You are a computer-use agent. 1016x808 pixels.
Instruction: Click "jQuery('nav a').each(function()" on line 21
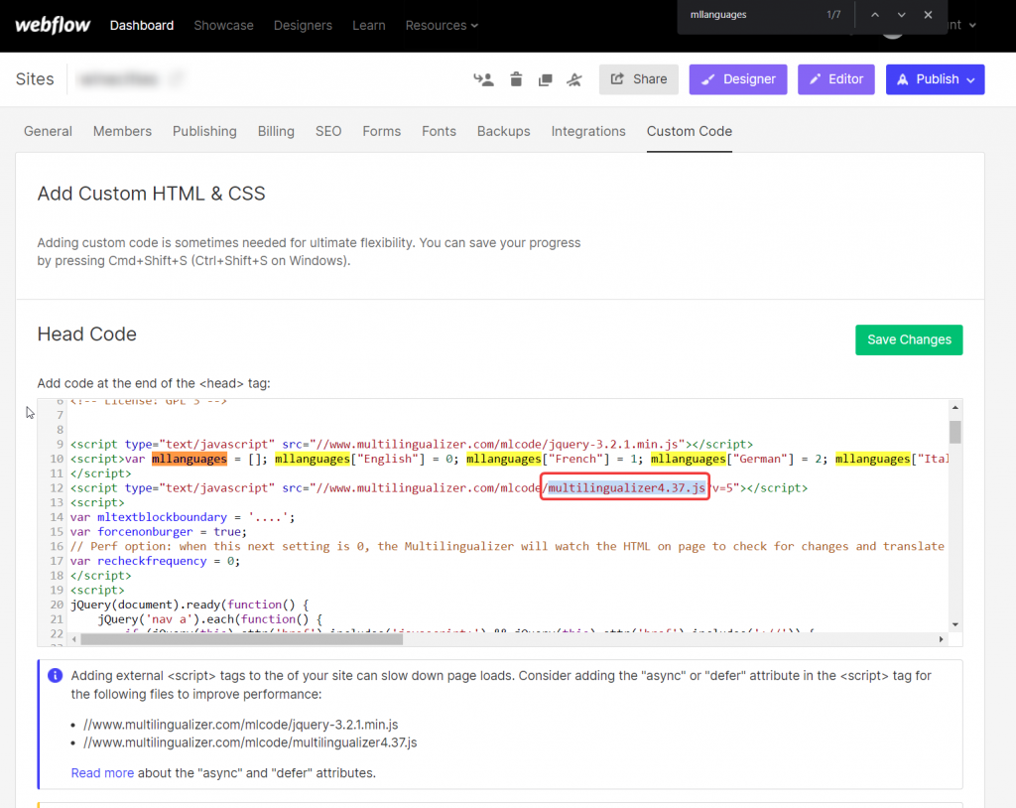(x=210, y=619)
